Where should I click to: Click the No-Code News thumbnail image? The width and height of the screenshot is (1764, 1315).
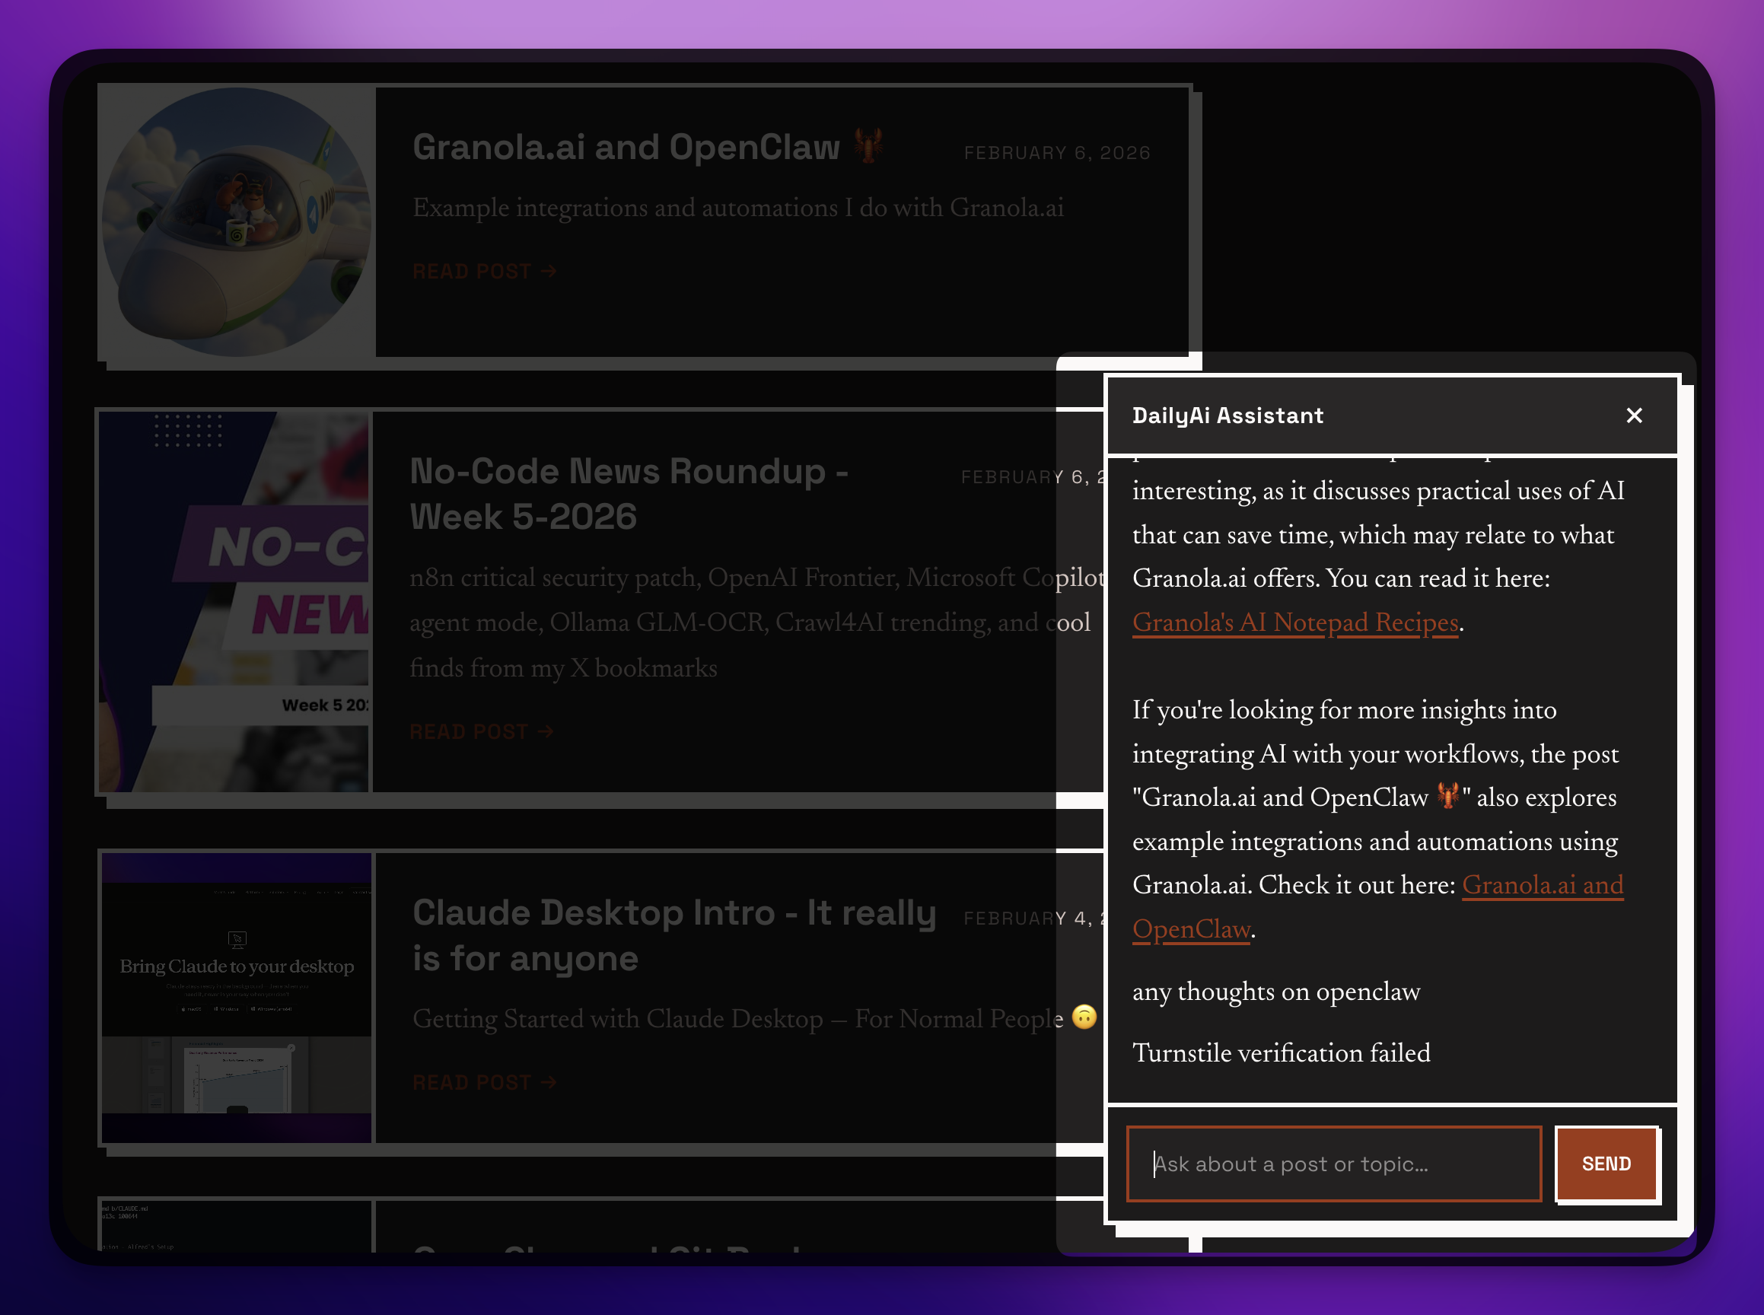(x=234, y=601)
